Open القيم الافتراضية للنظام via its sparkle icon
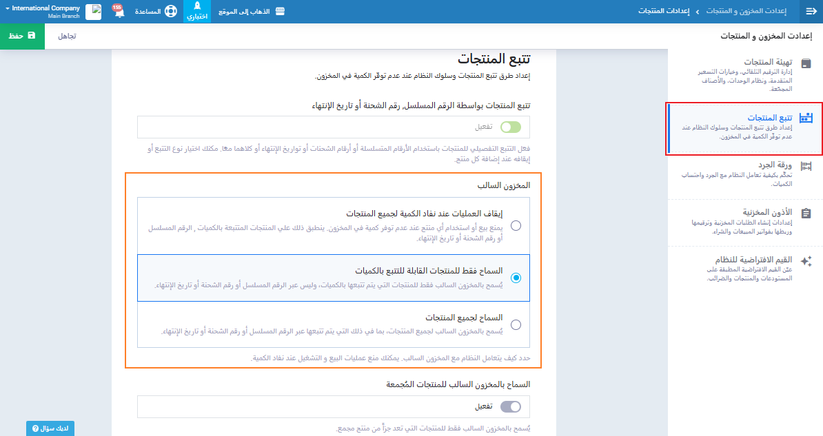The image size is (823, 436). click(806, 261)
